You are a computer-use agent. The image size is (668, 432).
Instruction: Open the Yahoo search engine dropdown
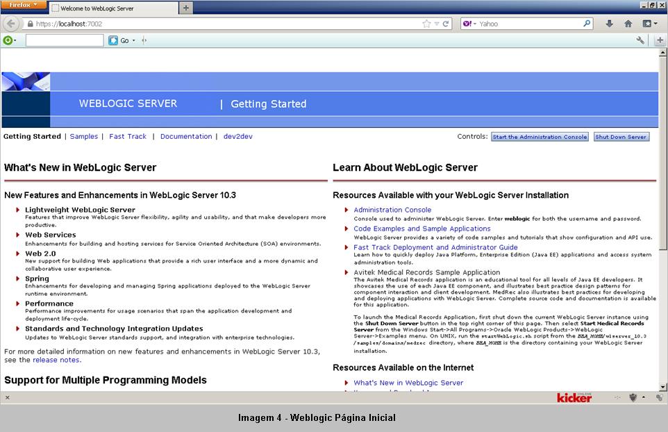pos(469,24)
